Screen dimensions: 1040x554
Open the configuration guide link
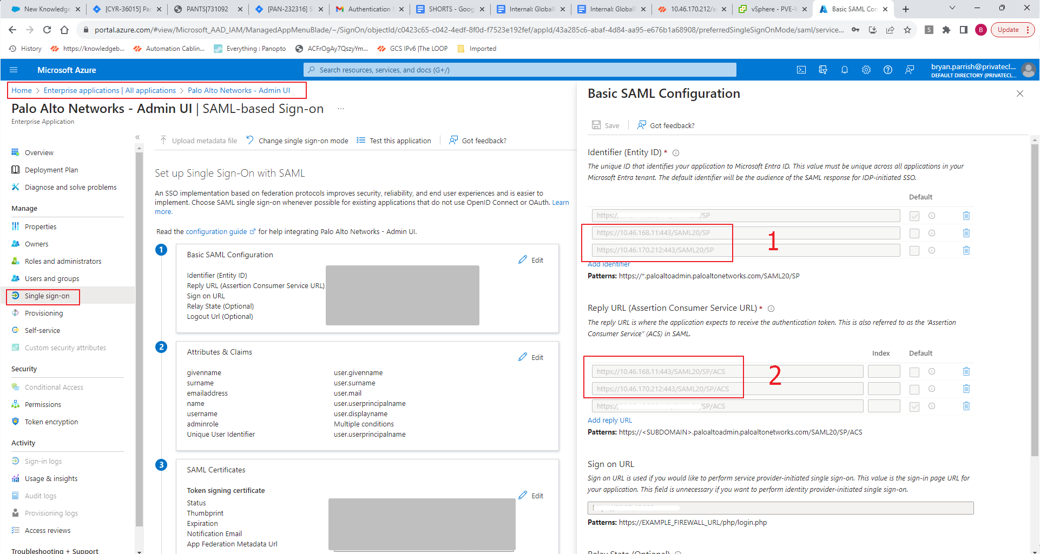pos(216,232)
